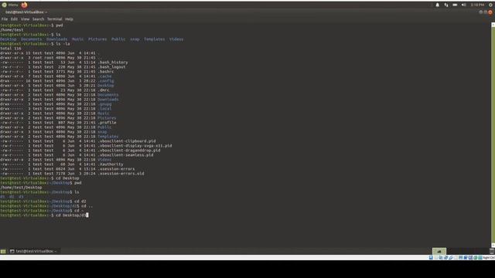Click the Templates entry in the ls output row
495x278 pixels.
pyautogui.click(x=155, y=39)
